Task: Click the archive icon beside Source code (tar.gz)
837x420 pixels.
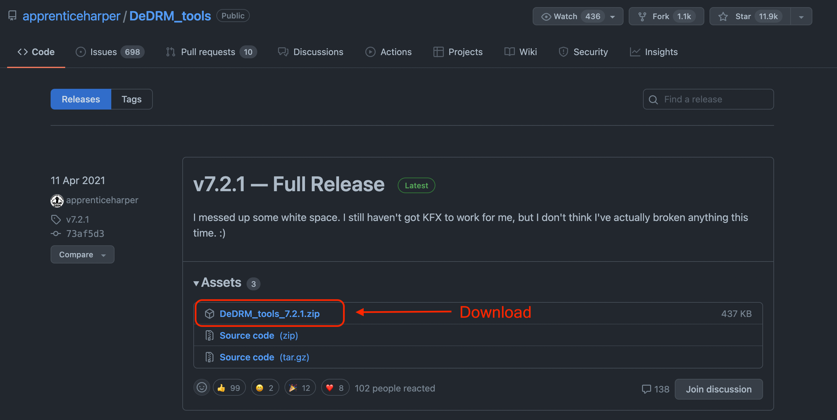Action: coord(210,357)
